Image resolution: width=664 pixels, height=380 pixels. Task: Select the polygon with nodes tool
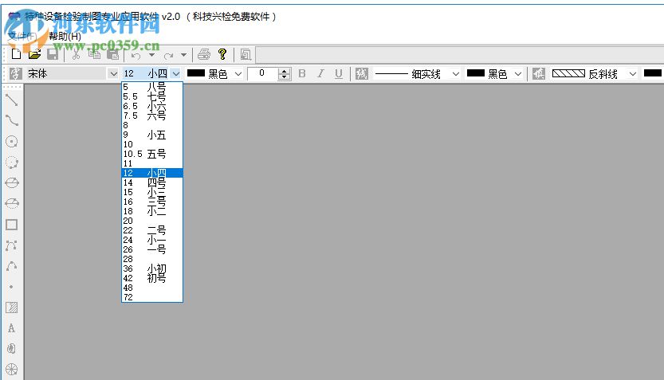(x=11, y=245)
